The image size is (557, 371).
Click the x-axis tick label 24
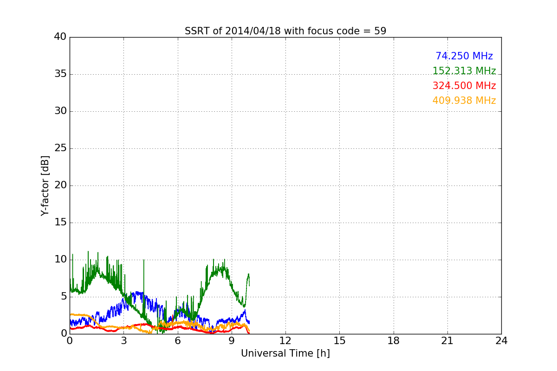click(x=501, y=341)
